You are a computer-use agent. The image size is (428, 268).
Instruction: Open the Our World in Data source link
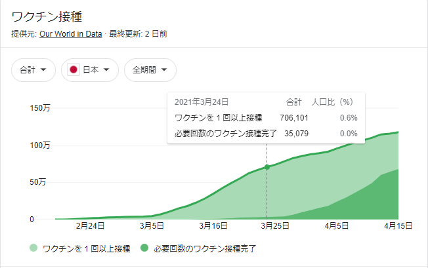70,34
